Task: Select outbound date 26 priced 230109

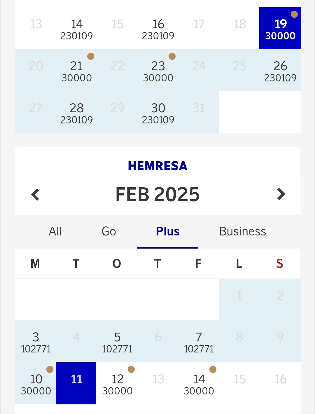Action: (x=280, y=71)
